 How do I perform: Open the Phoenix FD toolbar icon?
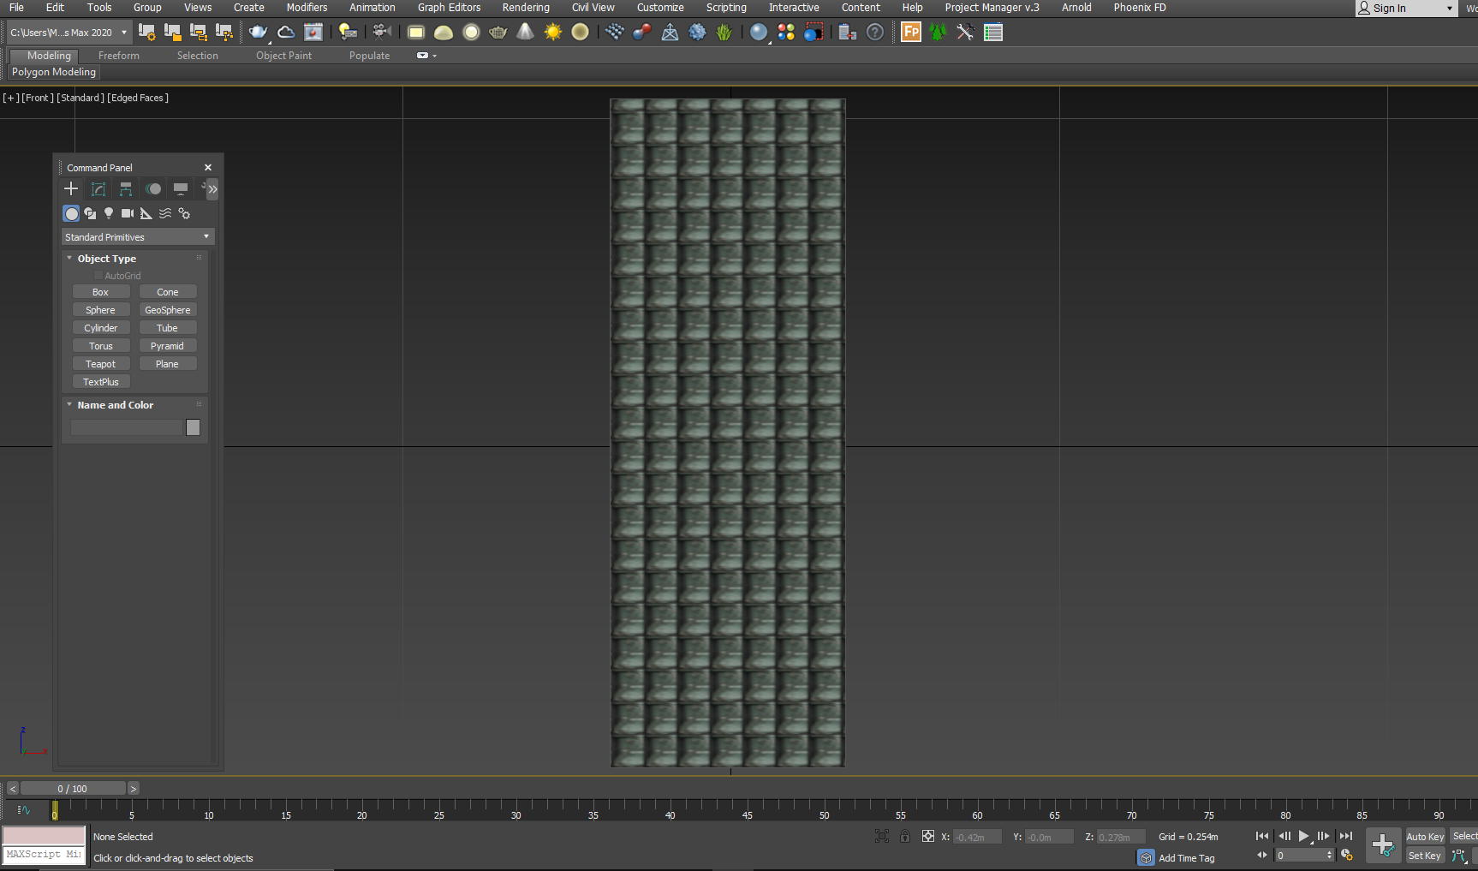pyautogui.click(x=1140, y=8)
